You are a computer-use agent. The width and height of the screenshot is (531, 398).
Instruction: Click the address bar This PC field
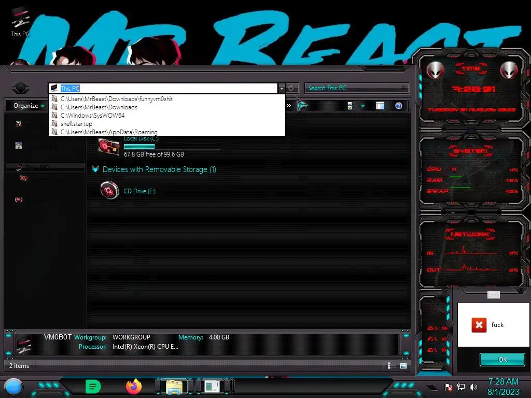click(x=163, y=88)
